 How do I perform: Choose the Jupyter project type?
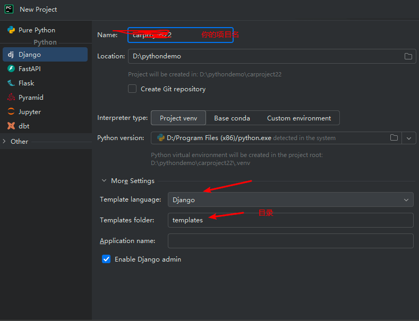(29, 112)
